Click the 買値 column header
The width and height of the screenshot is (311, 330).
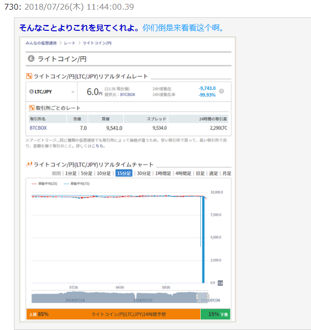(x=105, y=119)
